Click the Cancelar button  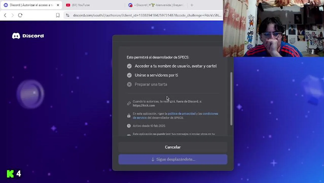(173, 147)
